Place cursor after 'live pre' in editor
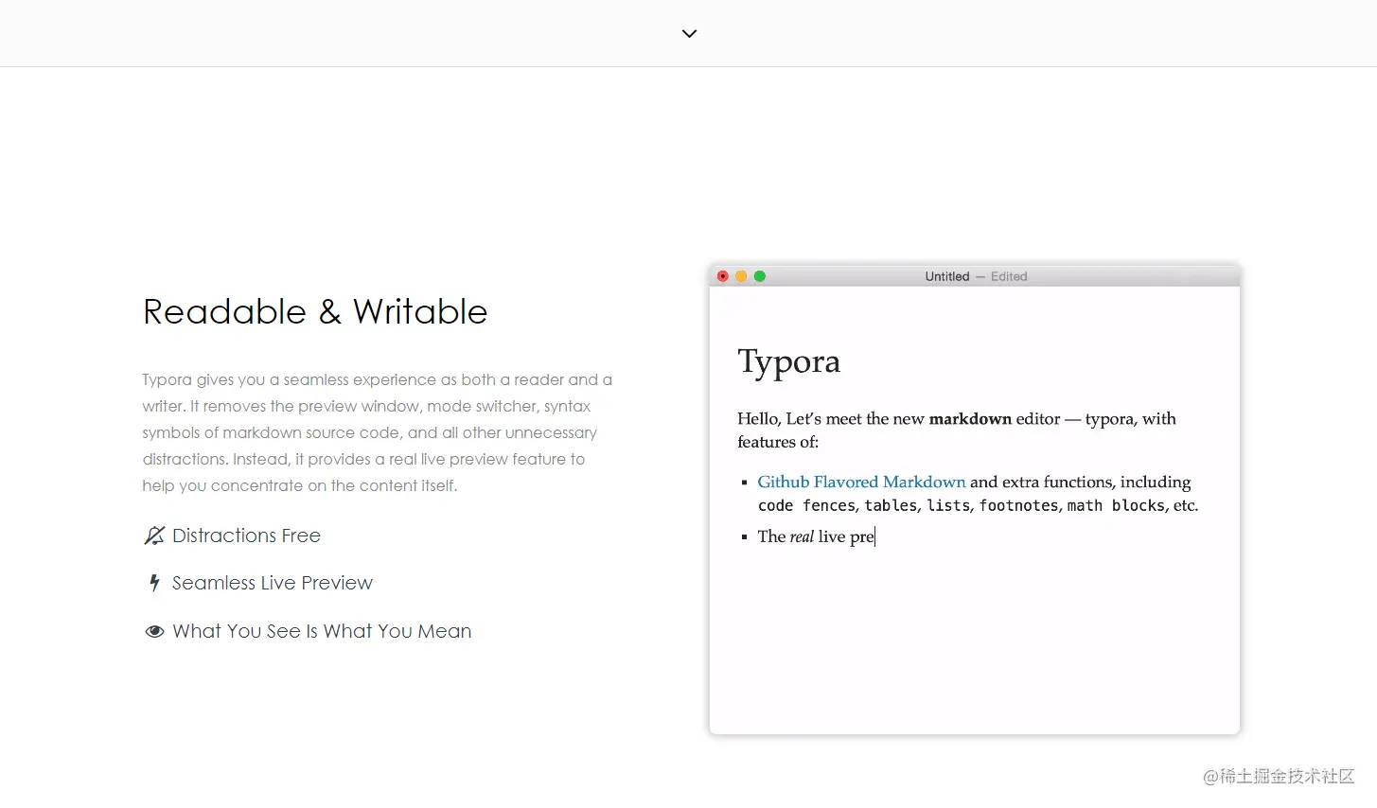Image resolution: width=1377 pixels, height=808 pixels. (x=875, y=536)
